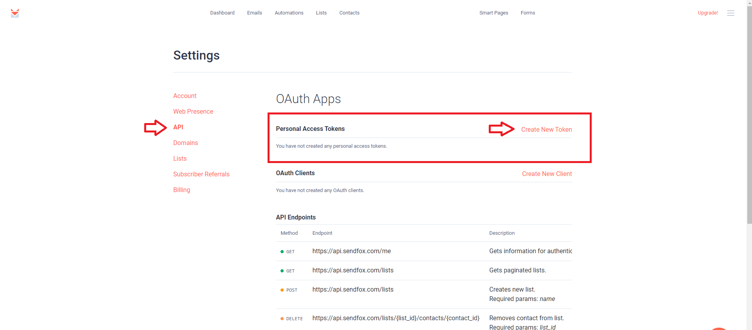Select Web Presence settings section

(193, 112)
